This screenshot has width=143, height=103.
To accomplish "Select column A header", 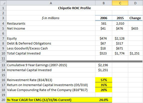I will click(x=51, y=3).
